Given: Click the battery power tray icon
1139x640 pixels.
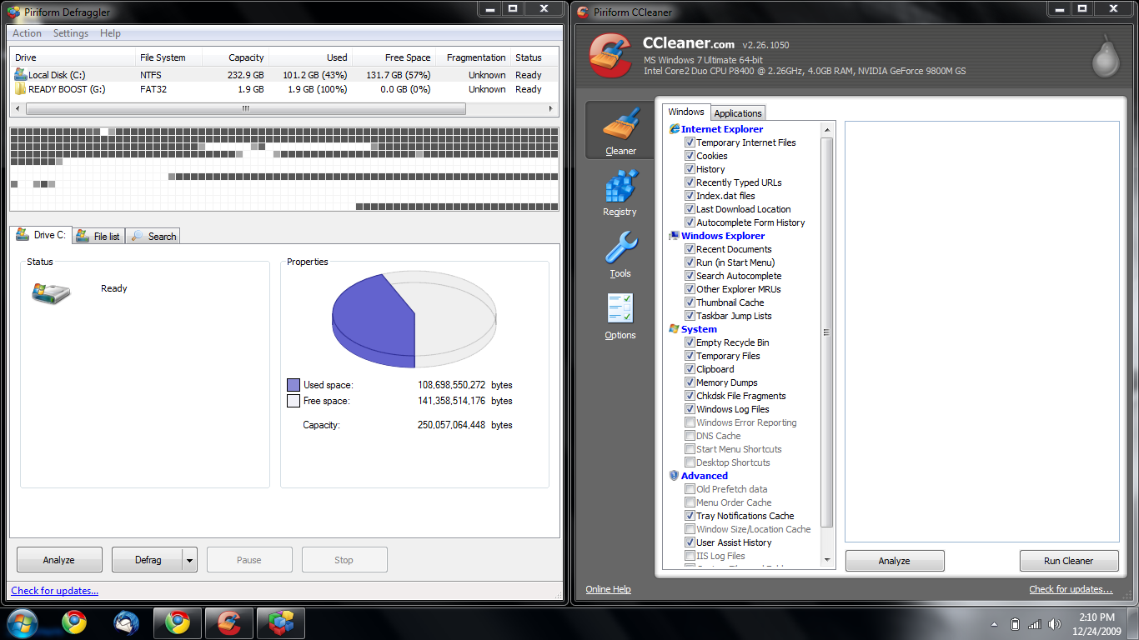Looking at the screenshot, I should point(1015,624).
